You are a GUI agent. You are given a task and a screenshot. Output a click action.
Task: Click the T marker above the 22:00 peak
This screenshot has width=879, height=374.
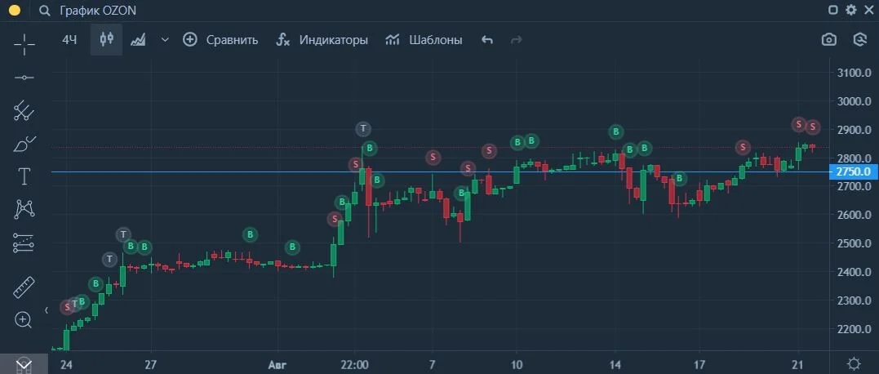click(x=363, y=129)
